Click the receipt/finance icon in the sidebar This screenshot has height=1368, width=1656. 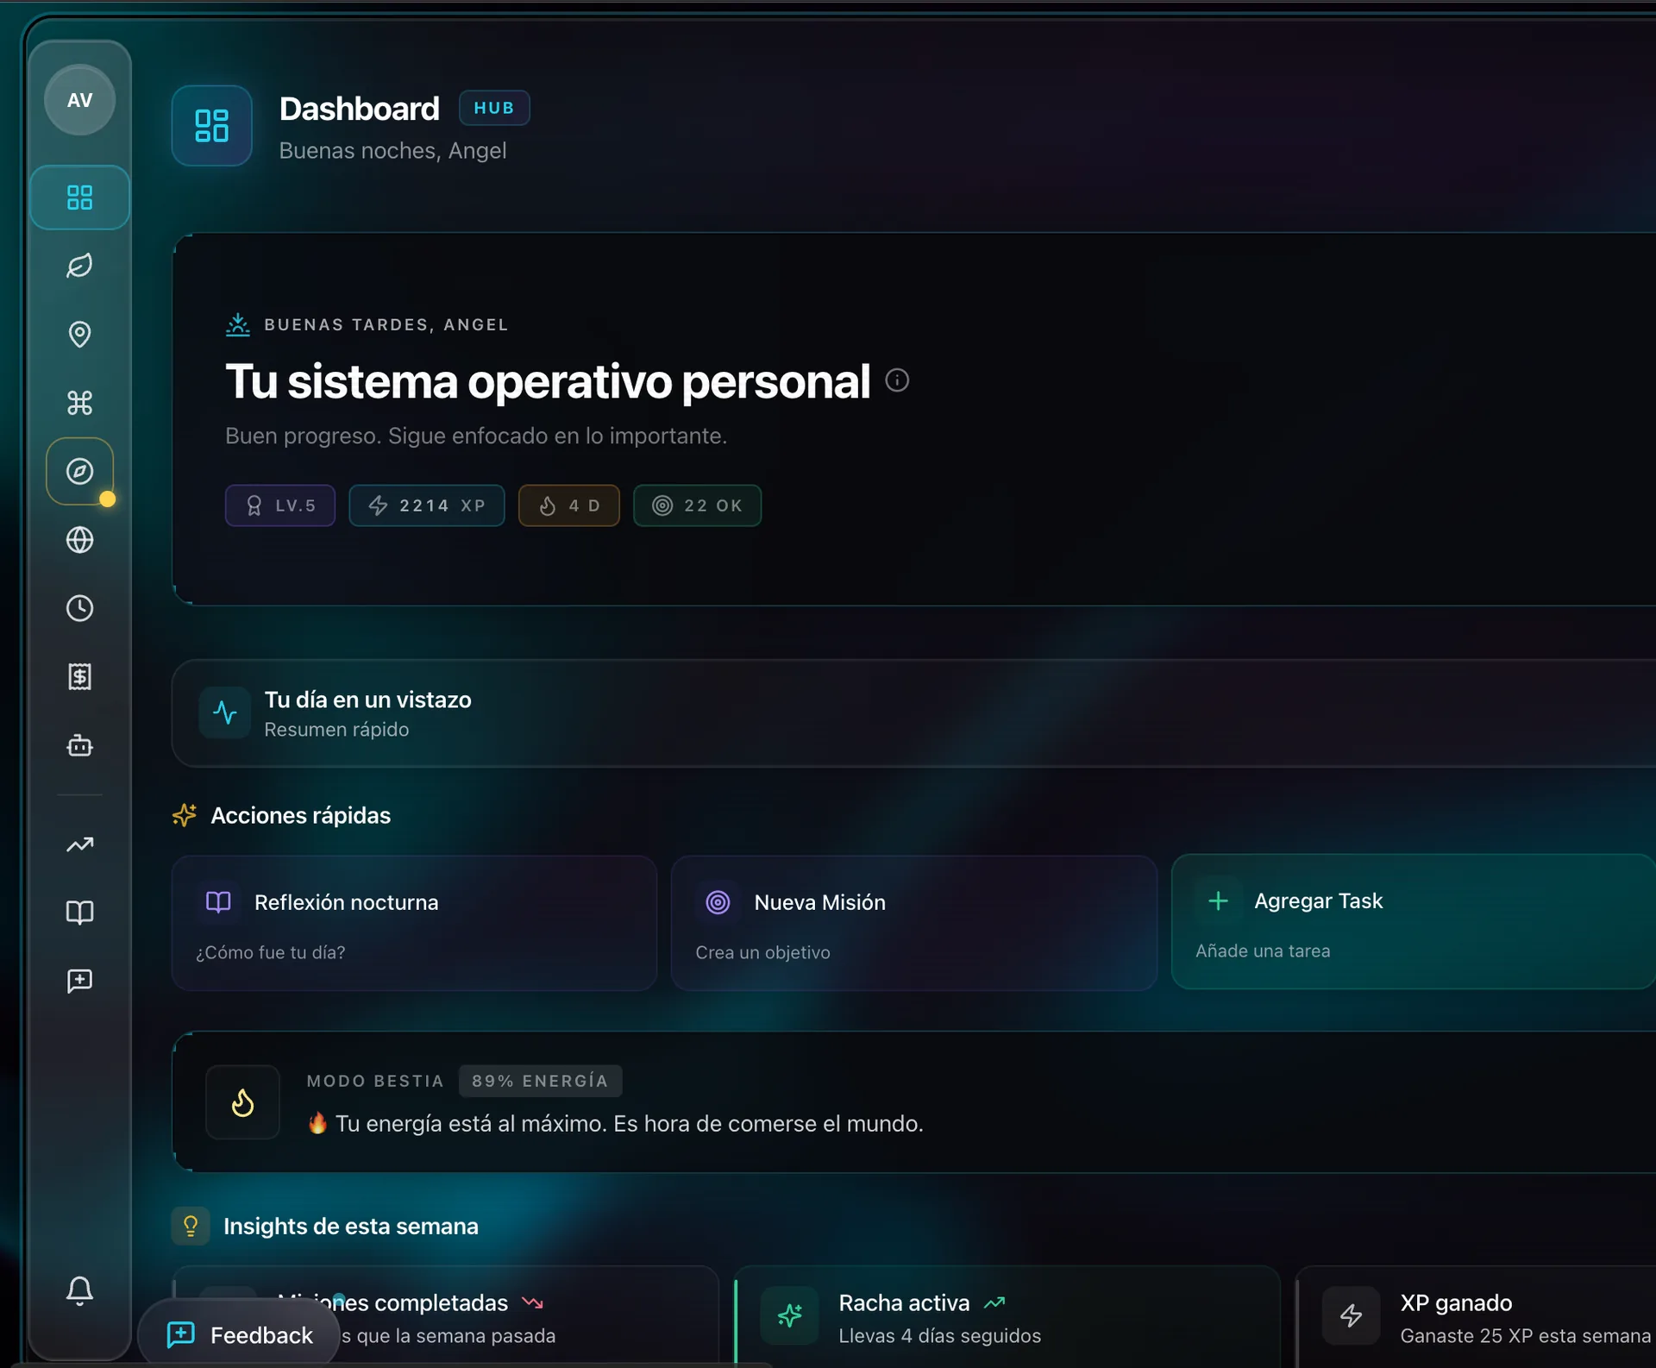79,676
